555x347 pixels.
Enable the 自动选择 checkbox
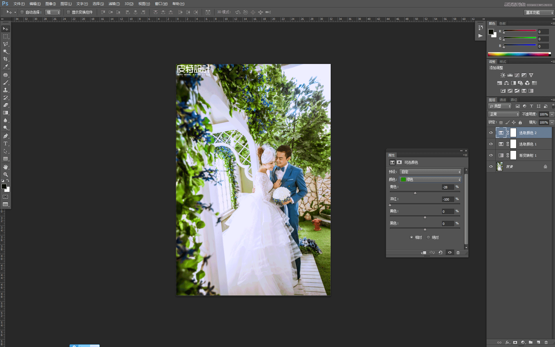tap(22, 12)
